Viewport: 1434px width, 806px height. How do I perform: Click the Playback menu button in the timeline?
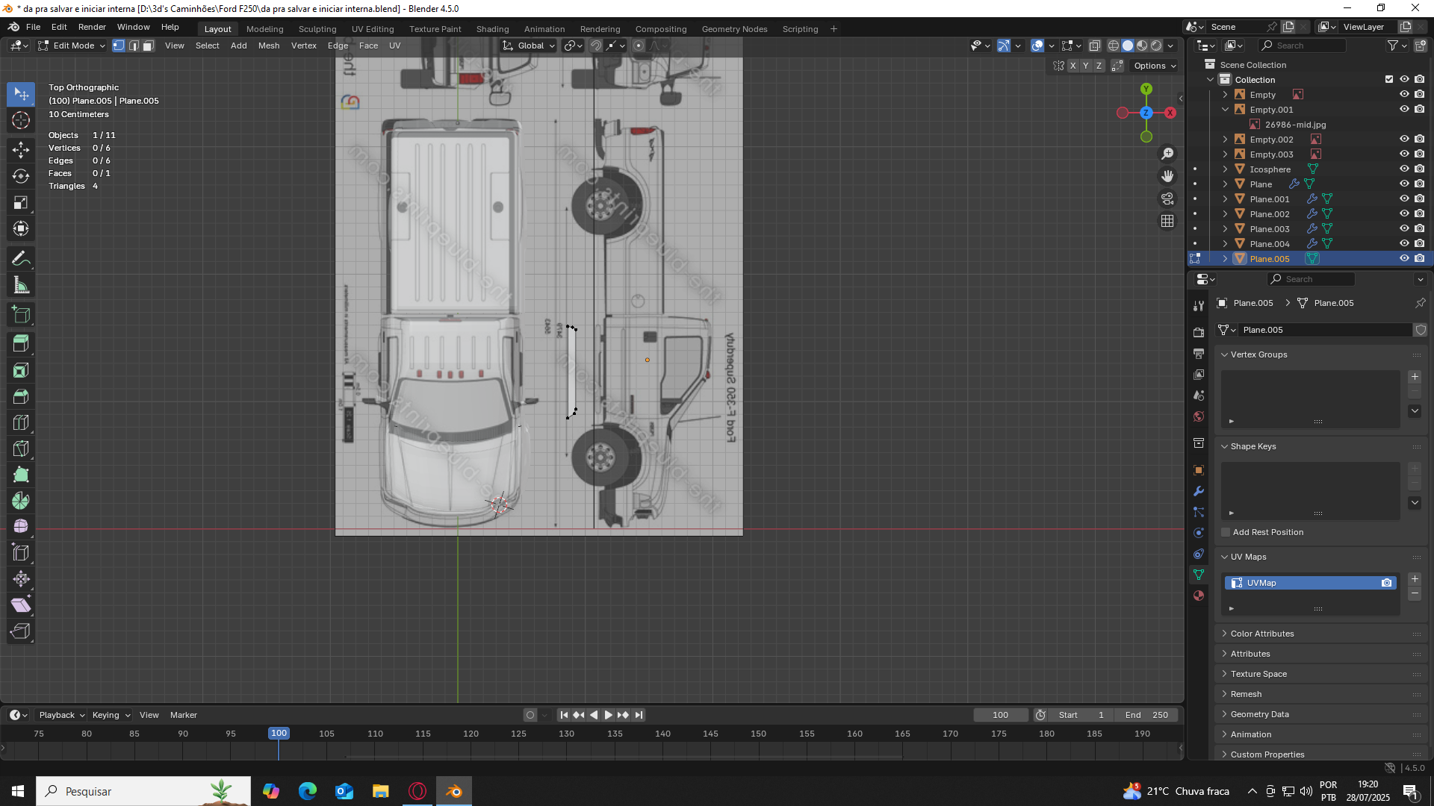[x=61, y=715]
